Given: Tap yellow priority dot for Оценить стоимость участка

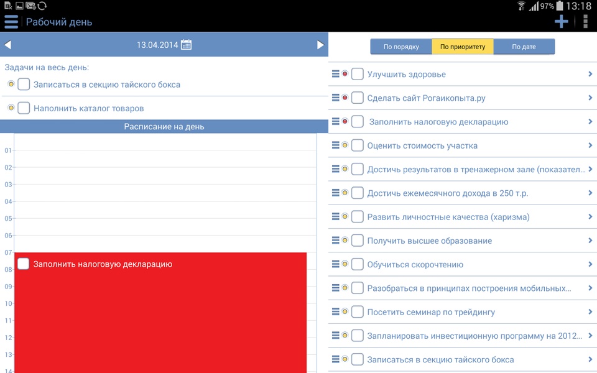Looking at the screenshot, I should 345,145.
